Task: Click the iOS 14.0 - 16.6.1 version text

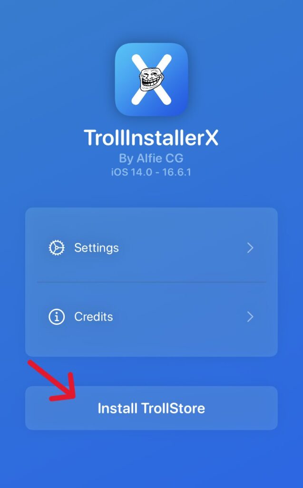Action: pyautogui.click(x=151, y=172)
